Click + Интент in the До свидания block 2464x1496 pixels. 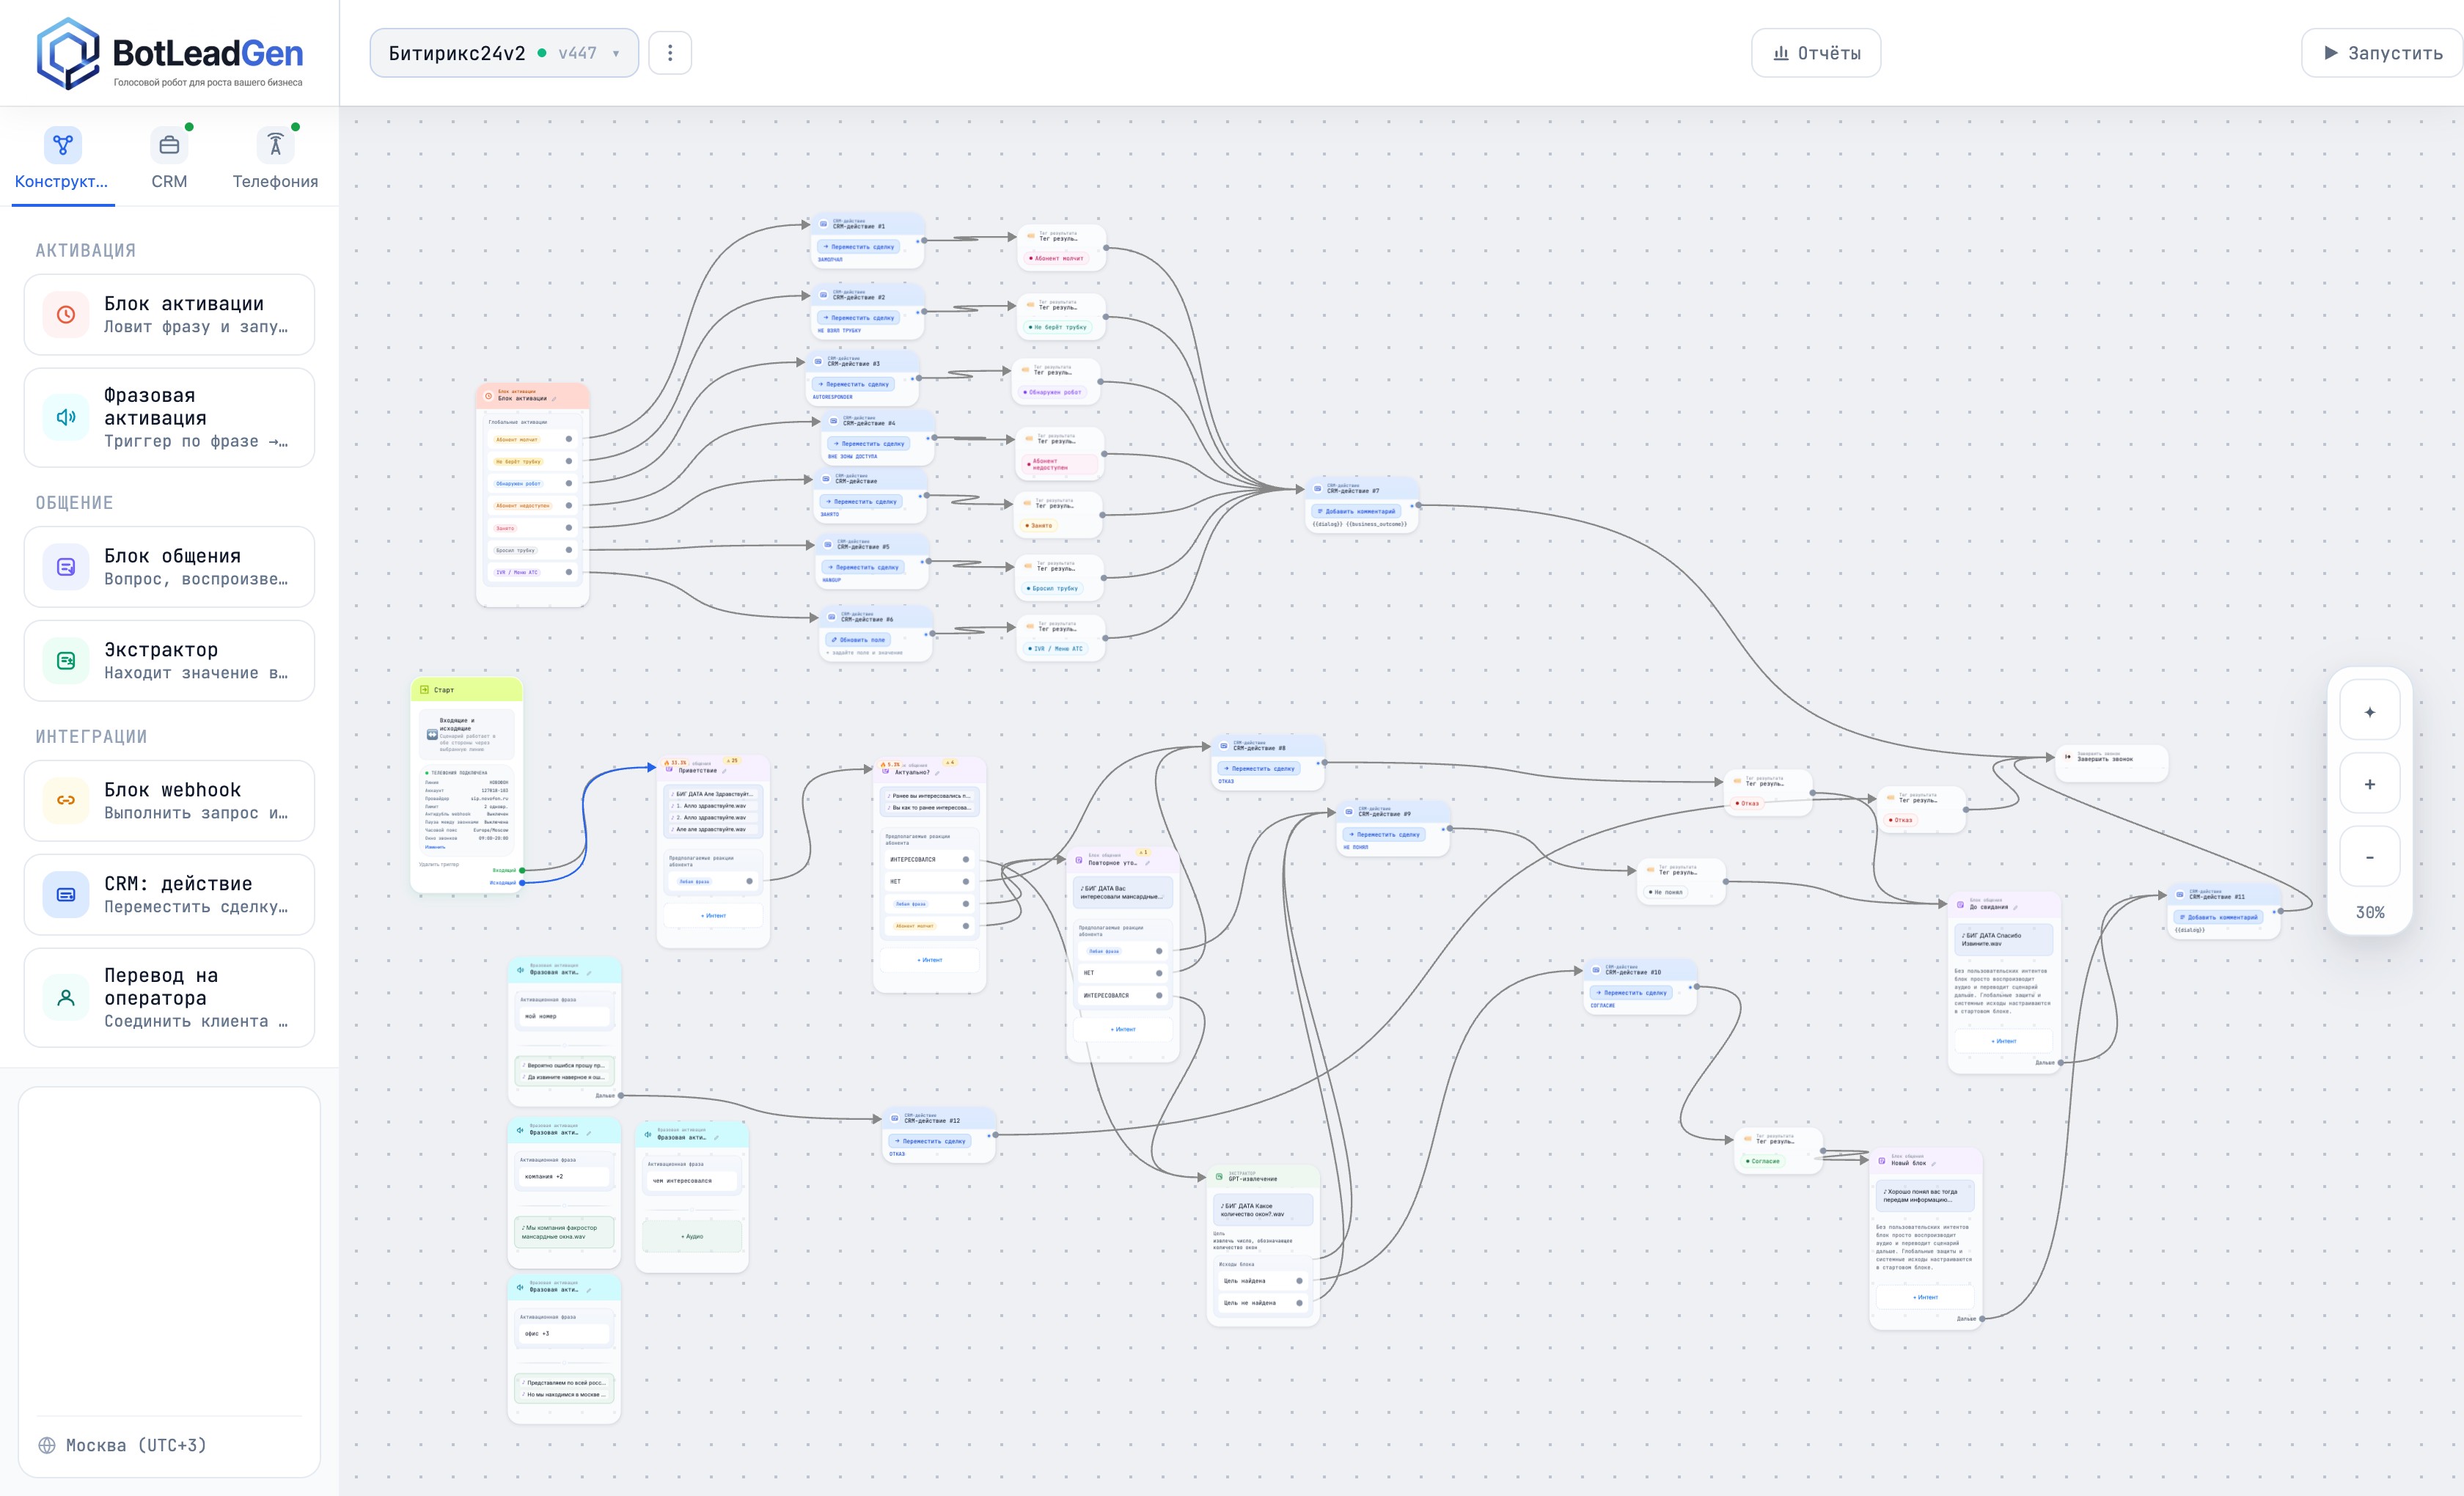(2003, 1041)
